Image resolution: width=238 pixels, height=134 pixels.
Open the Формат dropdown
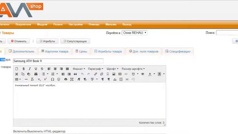(79, 69)
